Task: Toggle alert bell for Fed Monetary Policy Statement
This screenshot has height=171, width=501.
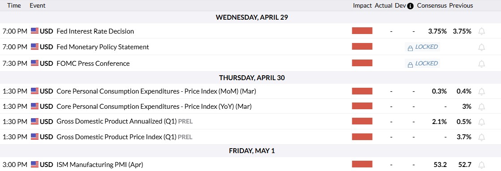Action: [481, 47]
